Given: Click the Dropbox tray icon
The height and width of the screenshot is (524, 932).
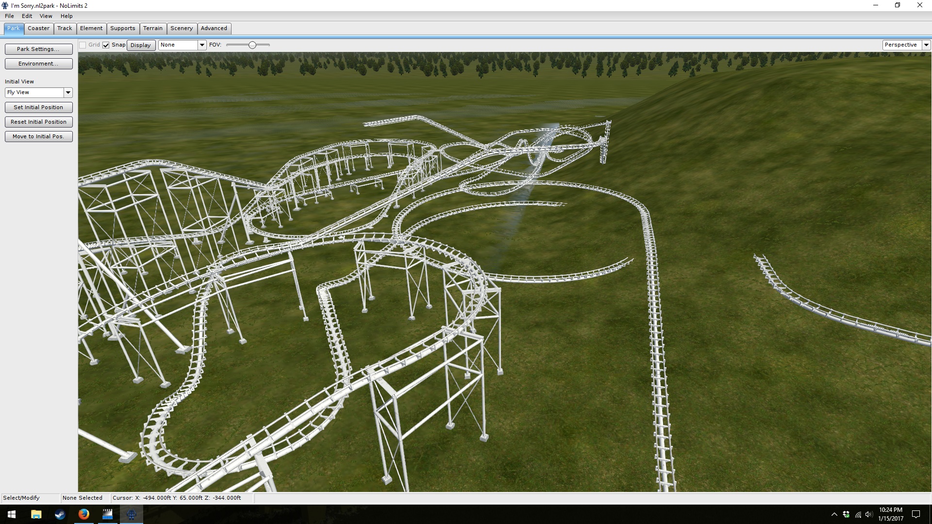Looking at the screenshot, I should coord(846,514).
